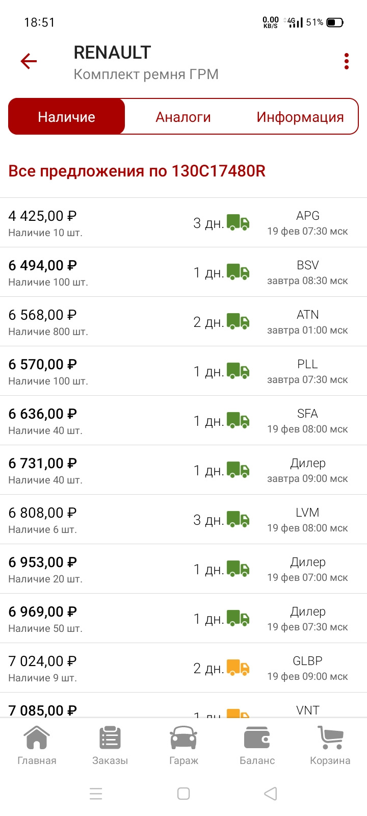Tap the orange truck for GLBP offer

click(x=238, y=668)
